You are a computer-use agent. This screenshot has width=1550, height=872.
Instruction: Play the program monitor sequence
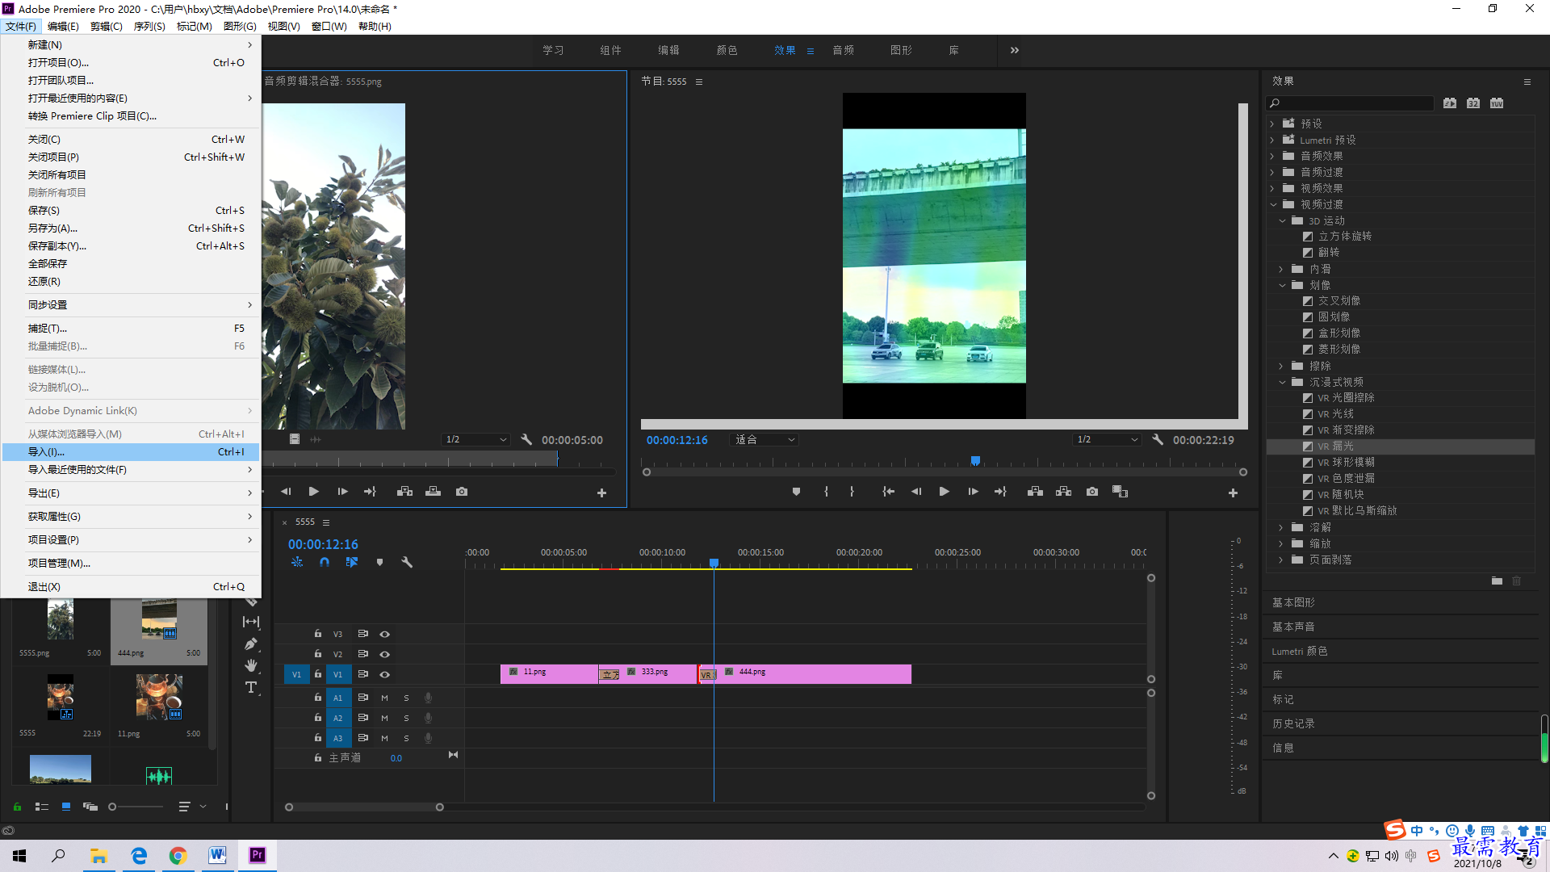click(944, 492)
